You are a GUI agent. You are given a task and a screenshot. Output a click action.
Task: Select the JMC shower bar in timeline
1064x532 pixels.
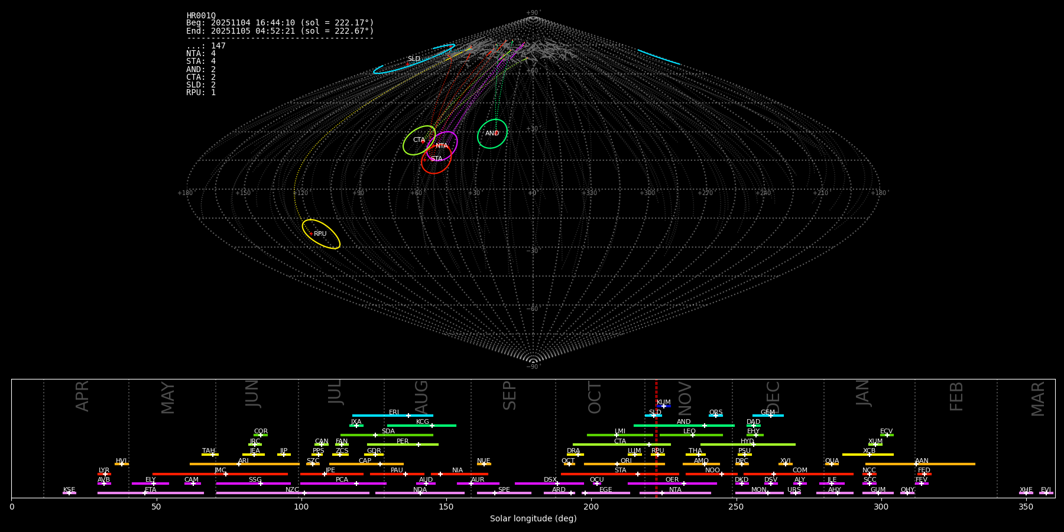pyautogui.click(x=220, y=474)
